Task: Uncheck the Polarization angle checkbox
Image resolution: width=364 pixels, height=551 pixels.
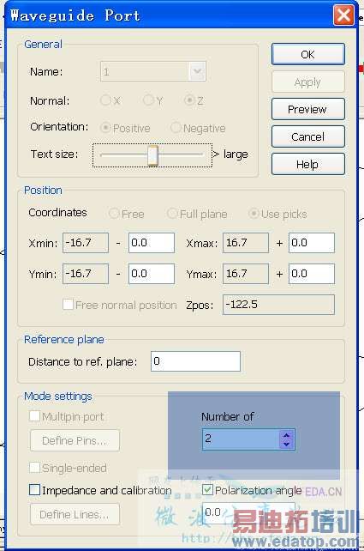Action: [207, 489]
